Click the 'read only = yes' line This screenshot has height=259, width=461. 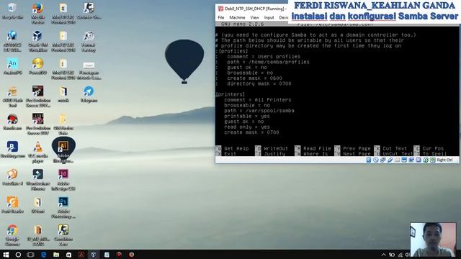click(x=246, y=127)
